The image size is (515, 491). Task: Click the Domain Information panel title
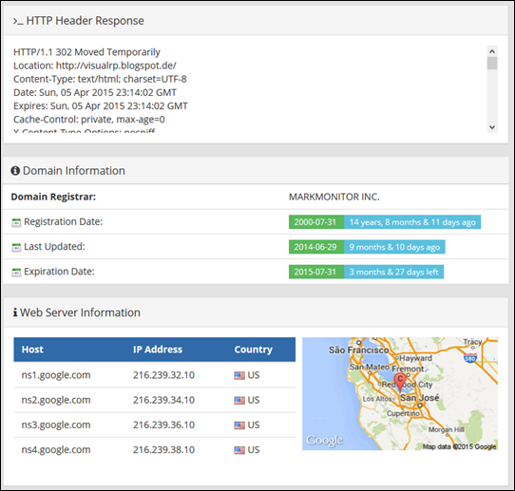pos(74,171)
